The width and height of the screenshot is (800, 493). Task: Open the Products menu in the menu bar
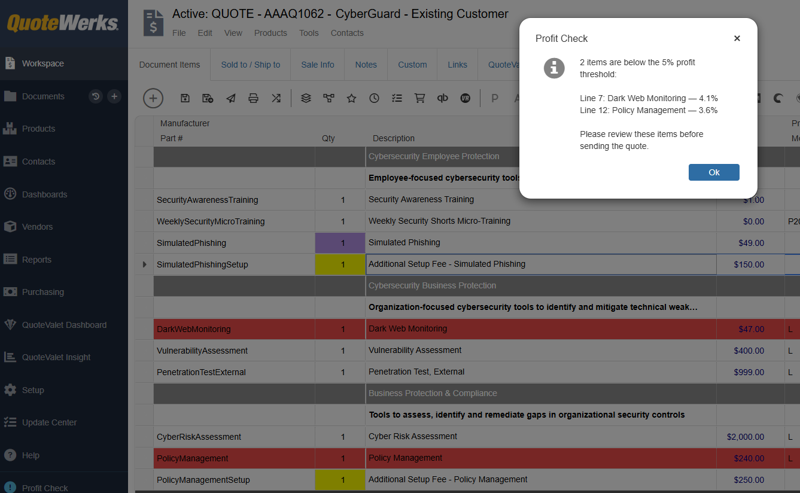[270, 33]
